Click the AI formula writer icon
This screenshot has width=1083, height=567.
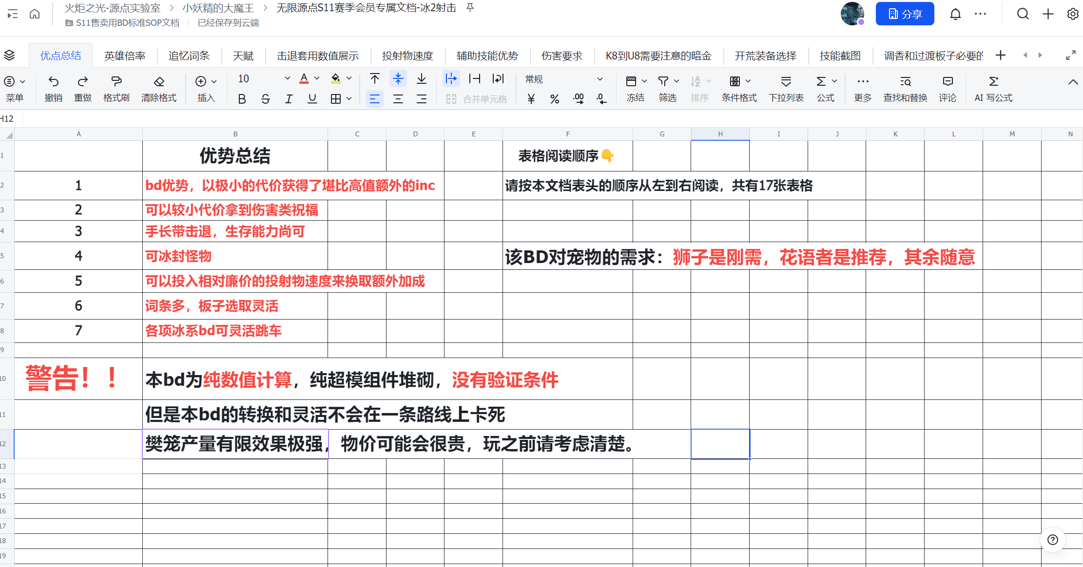(993, 81)
